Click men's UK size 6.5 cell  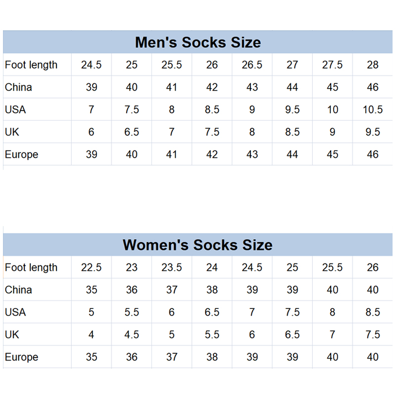click(x=132, y=132)
